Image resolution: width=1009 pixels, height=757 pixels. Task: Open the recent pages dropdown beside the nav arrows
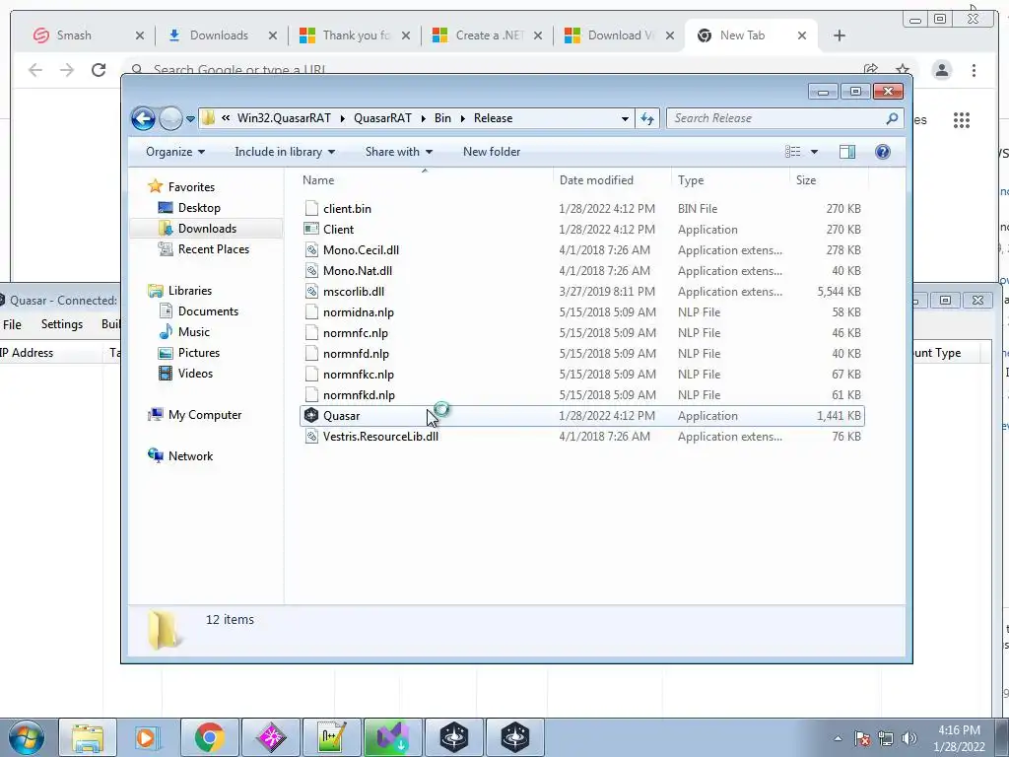pos(190,119)
